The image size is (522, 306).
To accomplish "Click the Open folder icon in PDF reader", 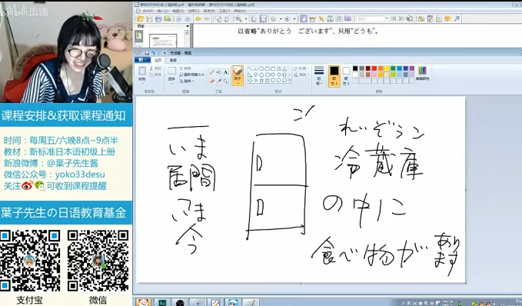I will (141, 19).
